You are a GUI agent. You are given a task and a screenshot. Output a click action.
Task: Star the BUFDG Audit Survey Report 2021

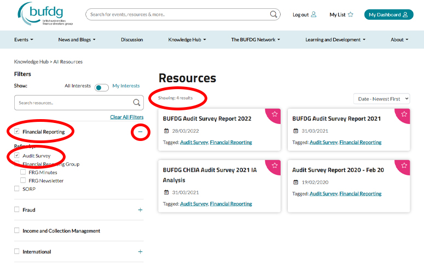[404, 114]
